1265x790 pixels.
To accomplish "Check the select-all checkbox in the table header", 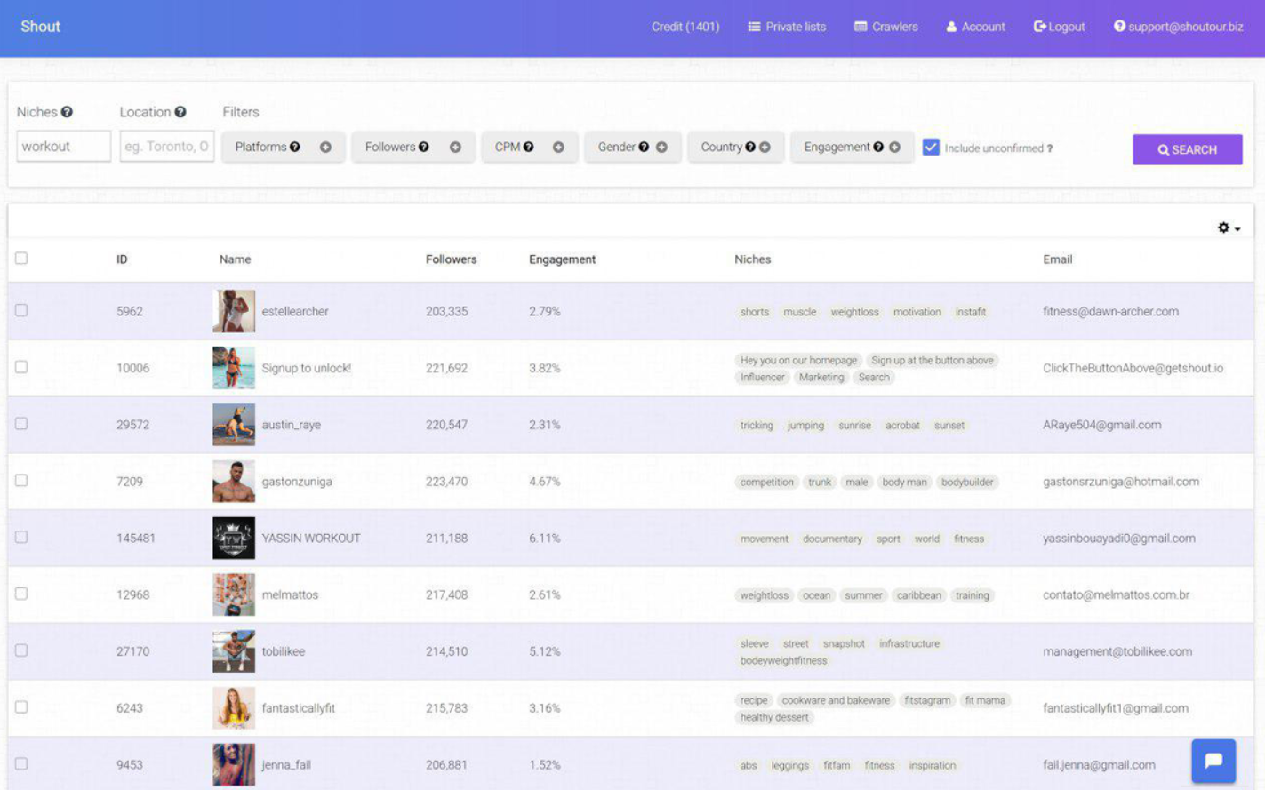I will coord(22,259).
